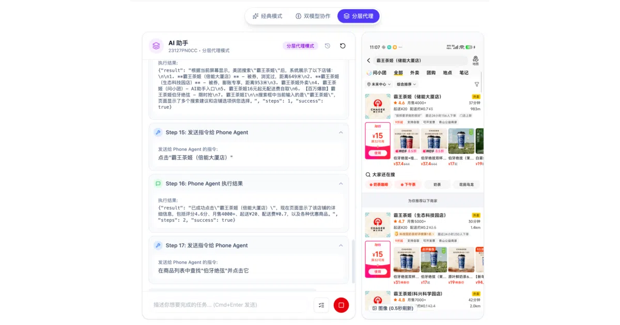
Task: Stop the running task red button
Action: click(x=341, y=305)
